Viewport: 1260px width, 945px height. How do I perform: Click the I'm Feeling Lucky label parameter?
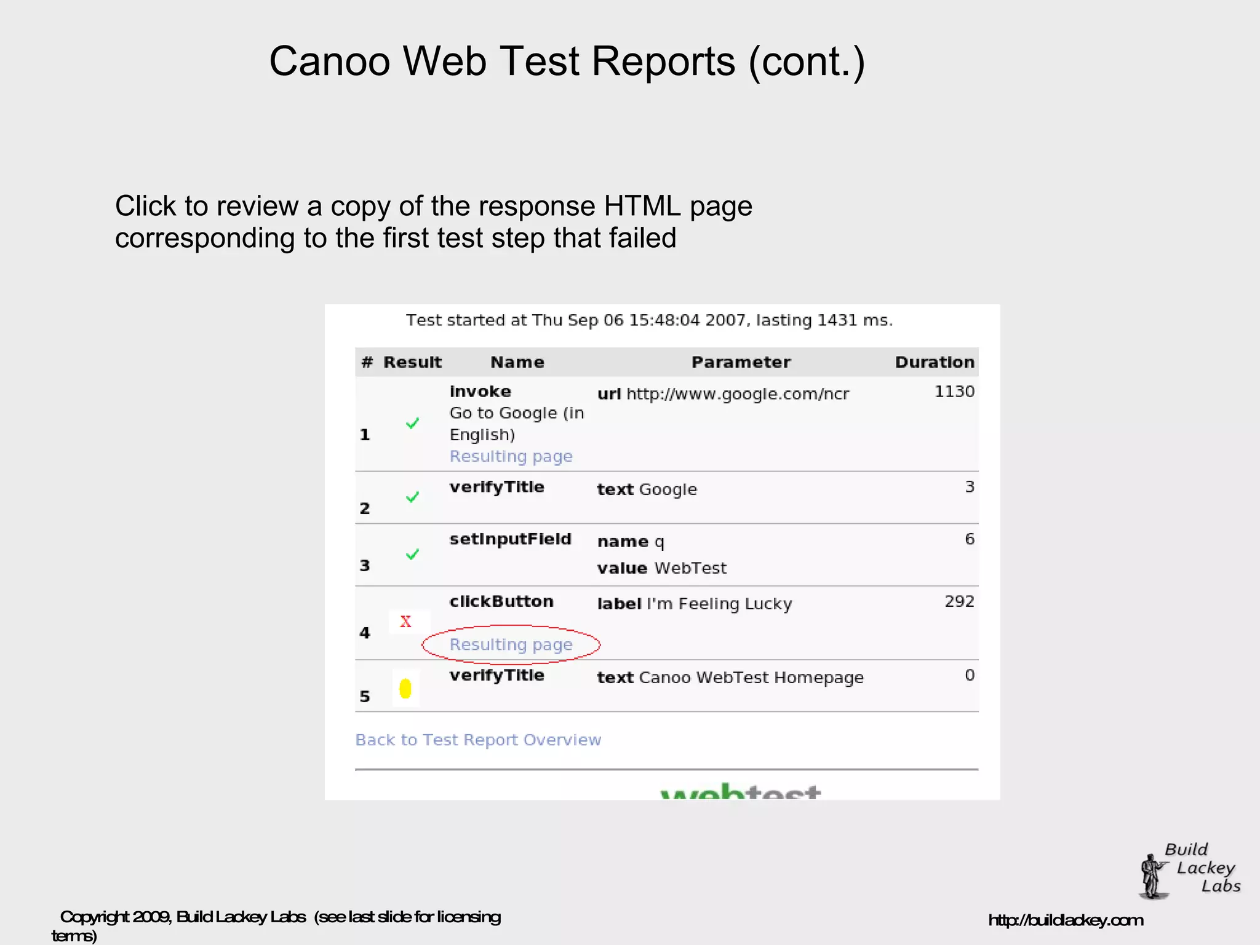click(x=719, y=604)
